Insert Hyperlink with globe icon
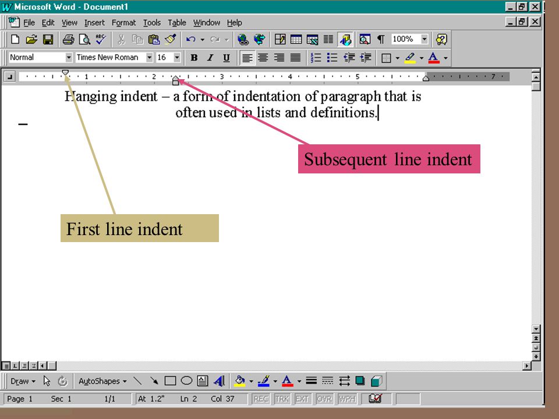Image resolution: width=559 pixels, height=419 pixels. (243, 39)
